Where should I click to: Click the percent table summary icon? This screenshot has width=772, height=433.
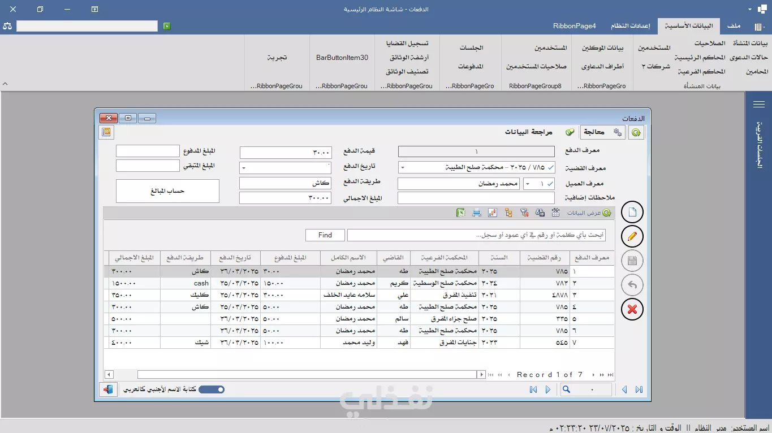tap(556, 213)
